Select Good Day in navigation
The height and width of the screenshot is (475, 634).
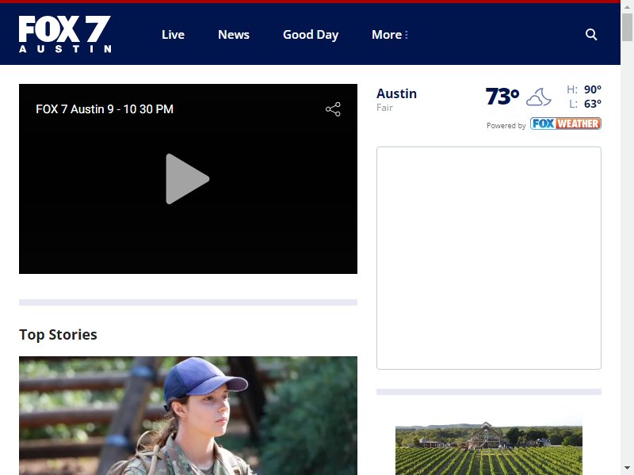click(x=311, y=35)
